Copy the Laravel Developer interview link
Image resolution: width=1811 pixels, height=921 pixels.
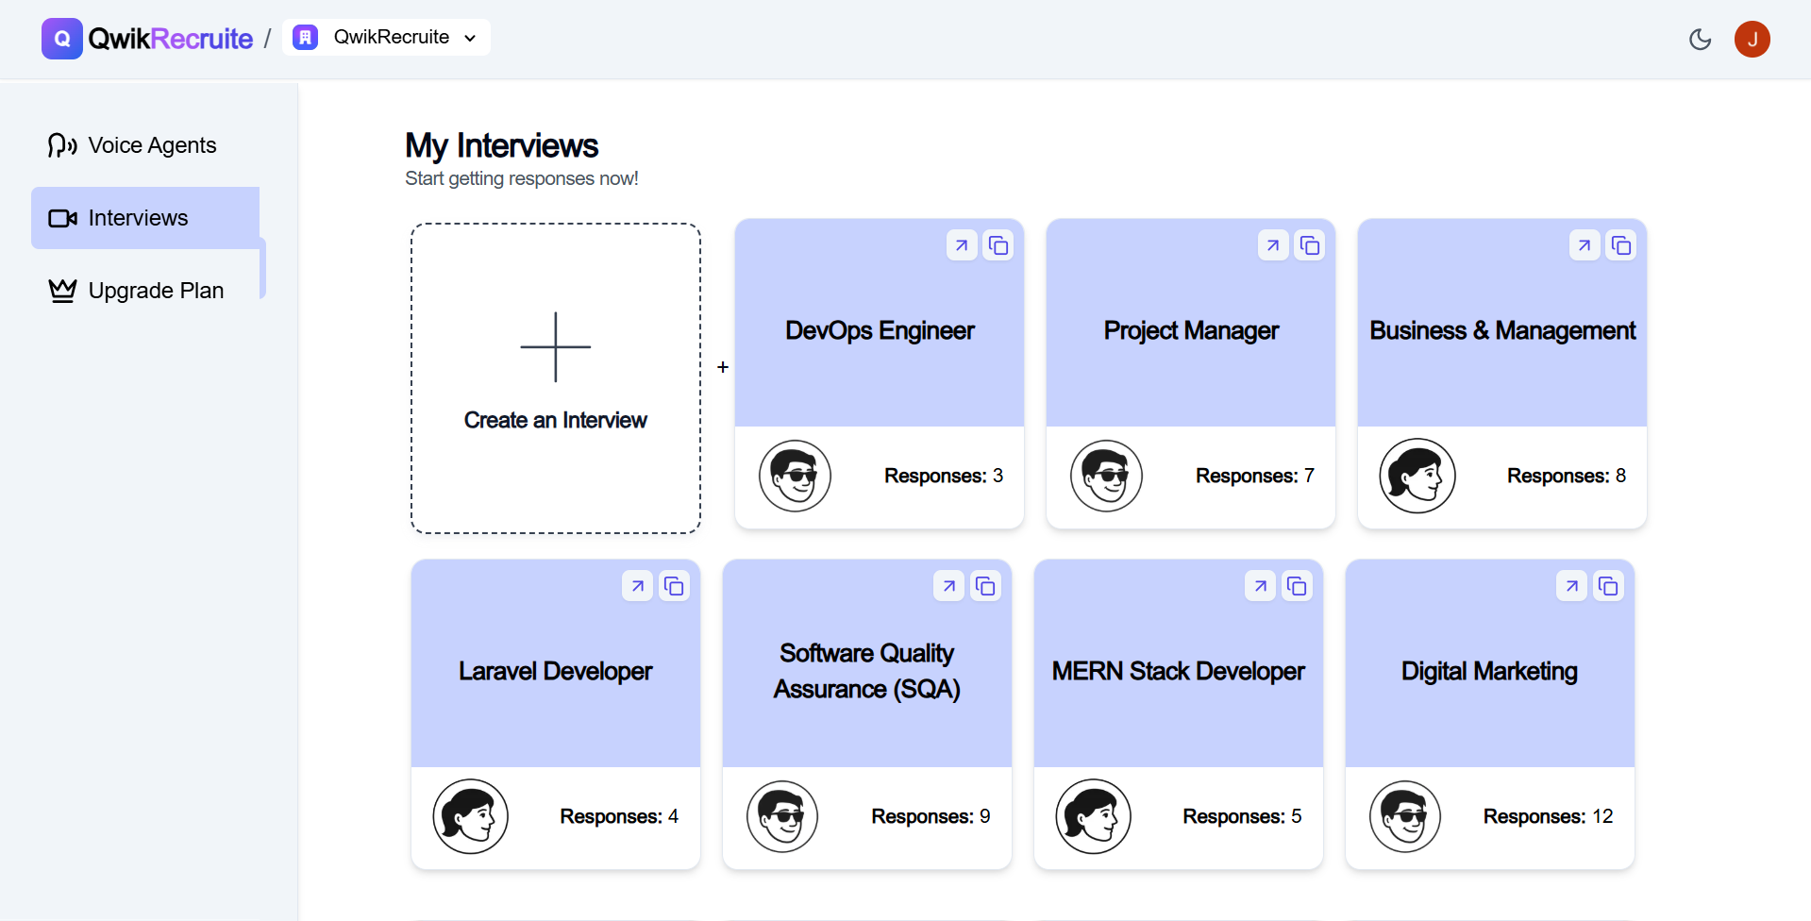tap(674, 586)
